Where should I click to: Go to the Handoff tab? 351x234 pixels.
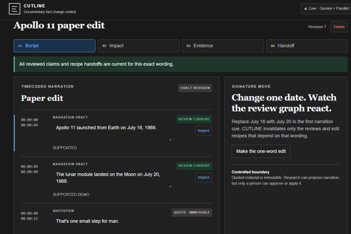pyautogui.click(x=307, y=46)
